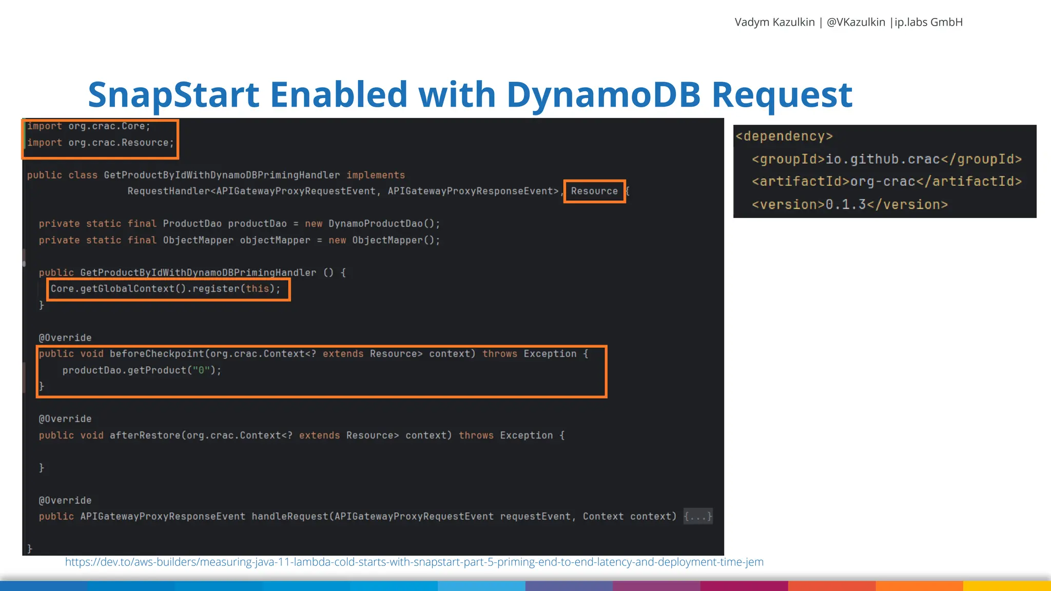Click the import org.crac.Resource line
The width and height of the screenshot is (1051, 591).
(101, 143)
